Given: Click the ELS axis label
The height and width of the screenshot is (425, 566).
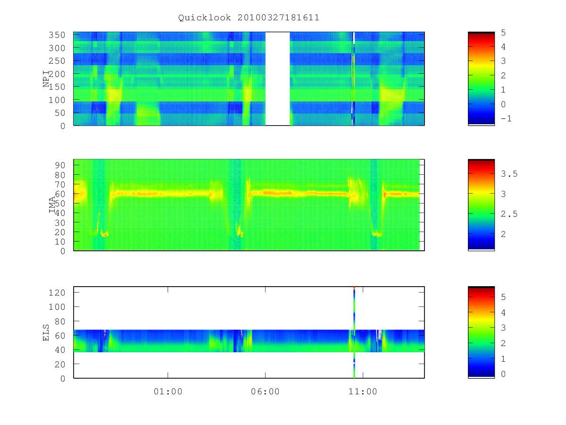Looking at the screenshot, I should [x=47, y=332].
